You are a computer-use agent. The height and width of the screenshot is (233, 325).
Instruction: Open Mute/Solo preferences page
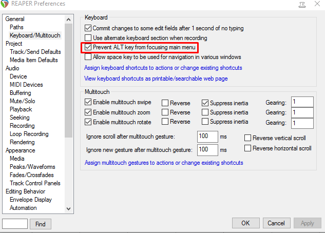(x=23, y=101)
